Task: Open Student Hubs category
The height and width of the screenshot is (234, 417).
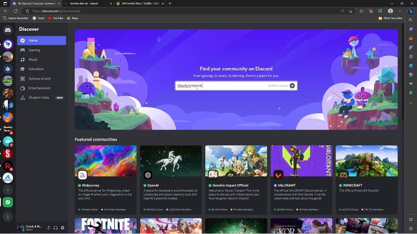Action: pos(42,97)
